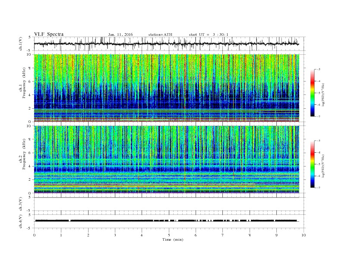
Task: Click time axis tick label '8'
Action: (x=250, y=235)
